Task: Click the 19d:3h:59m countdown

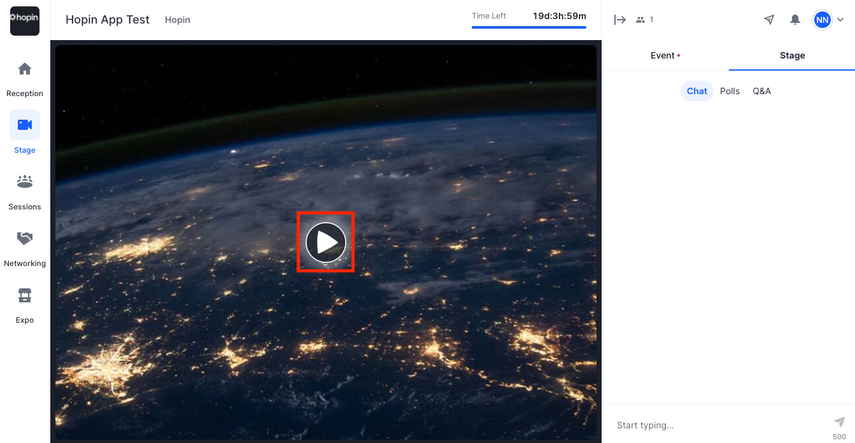Action: (560, 16)
